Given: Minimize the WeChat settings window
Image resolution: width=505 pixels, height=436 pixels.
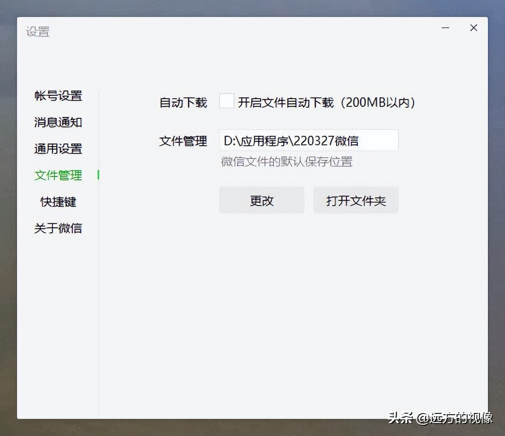Looking at the screenshot, I should pyautogui.click(x=445, y=28).
